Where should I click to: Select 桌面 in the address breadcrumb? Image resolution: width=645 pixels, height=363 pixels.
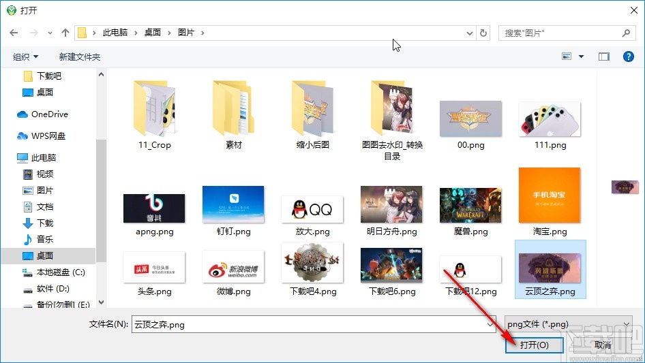pos(152,33)
